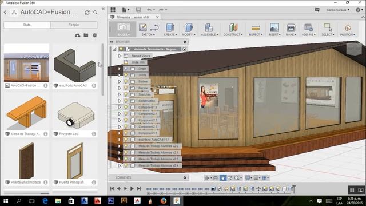
Task: Toggle visibility bulb of Construction folder
Action: [x=126, y=101]
